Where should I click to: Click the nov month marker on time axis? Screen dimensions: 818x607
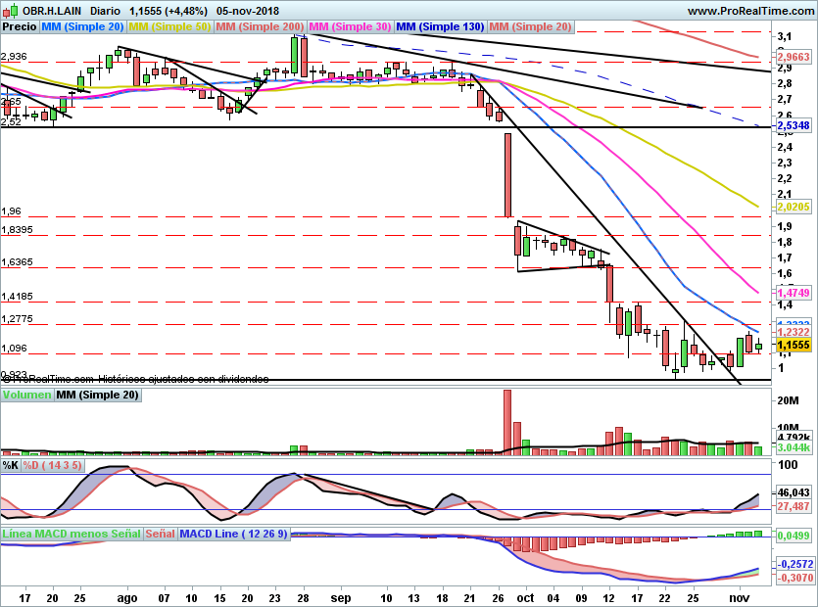(739, 598)
